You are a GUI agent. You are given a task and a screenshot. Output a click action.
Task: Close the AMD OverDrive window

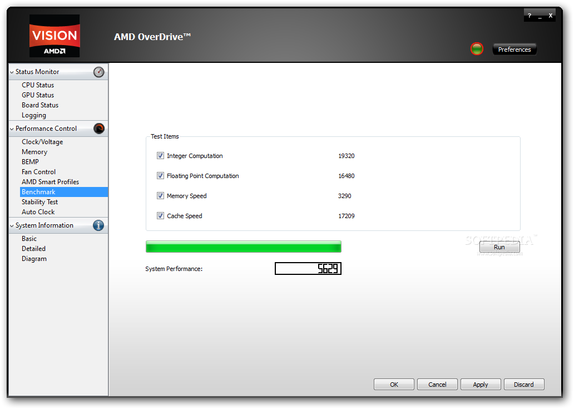point(550,16)
